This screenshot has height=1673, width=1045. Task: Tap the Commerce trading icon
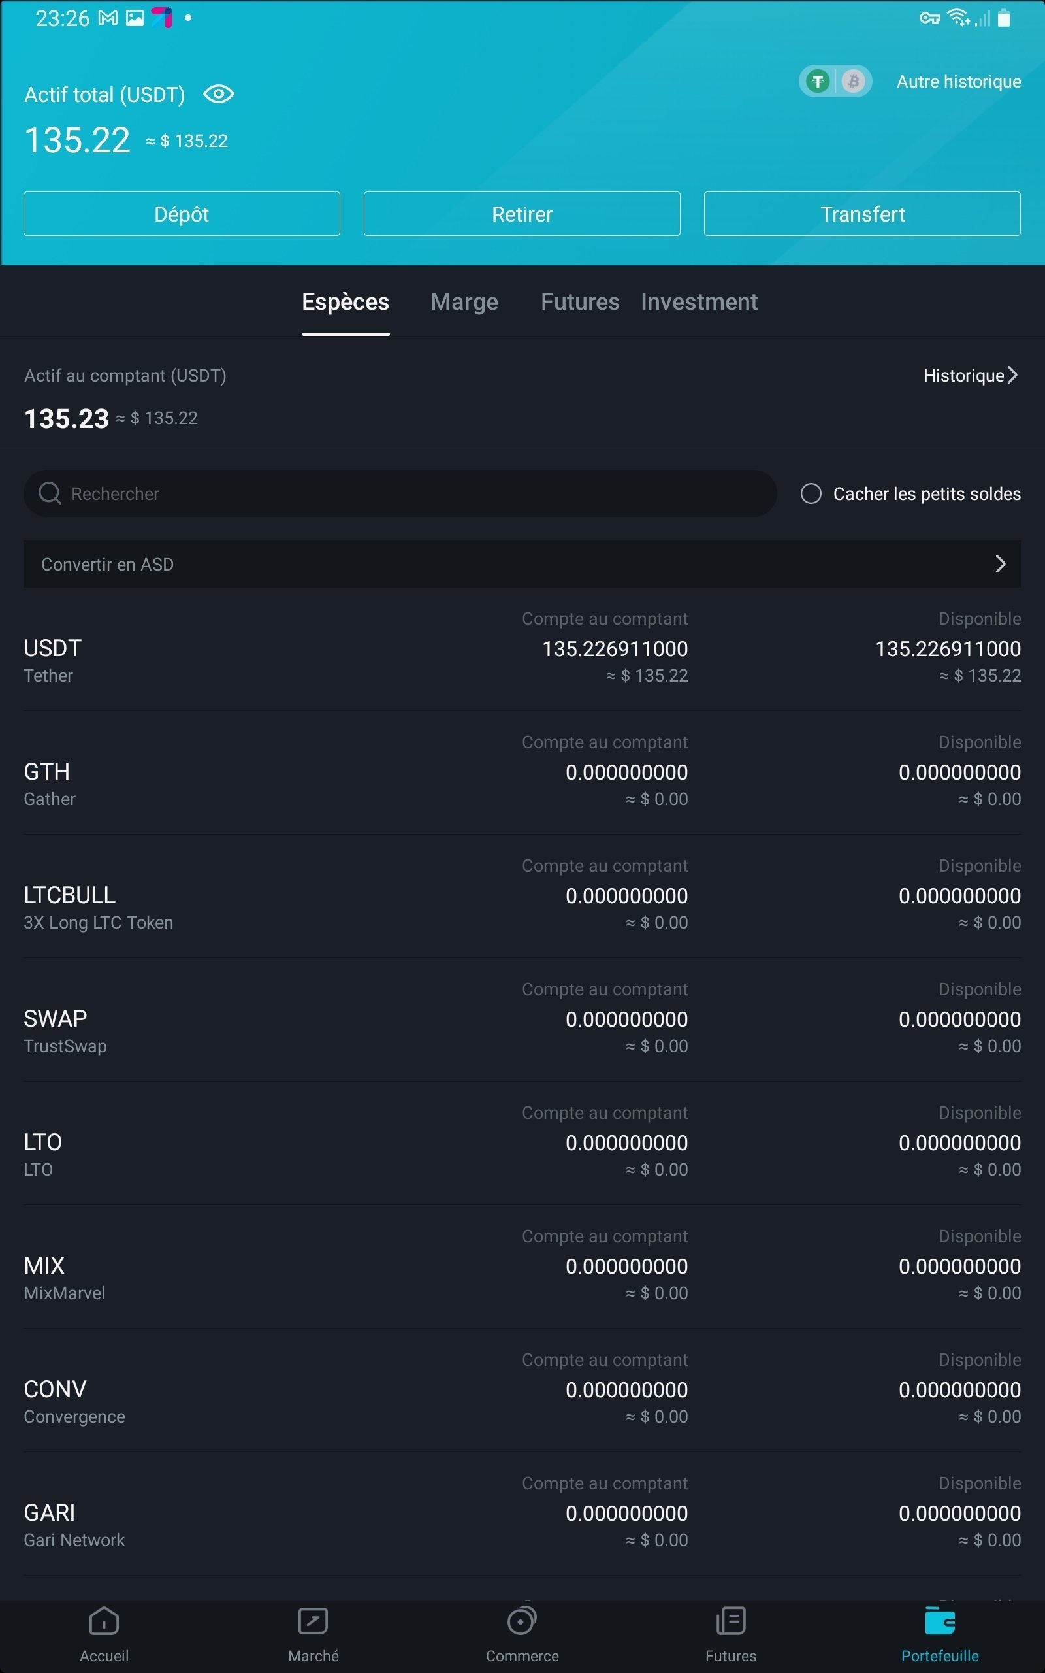click(522, 1621)
